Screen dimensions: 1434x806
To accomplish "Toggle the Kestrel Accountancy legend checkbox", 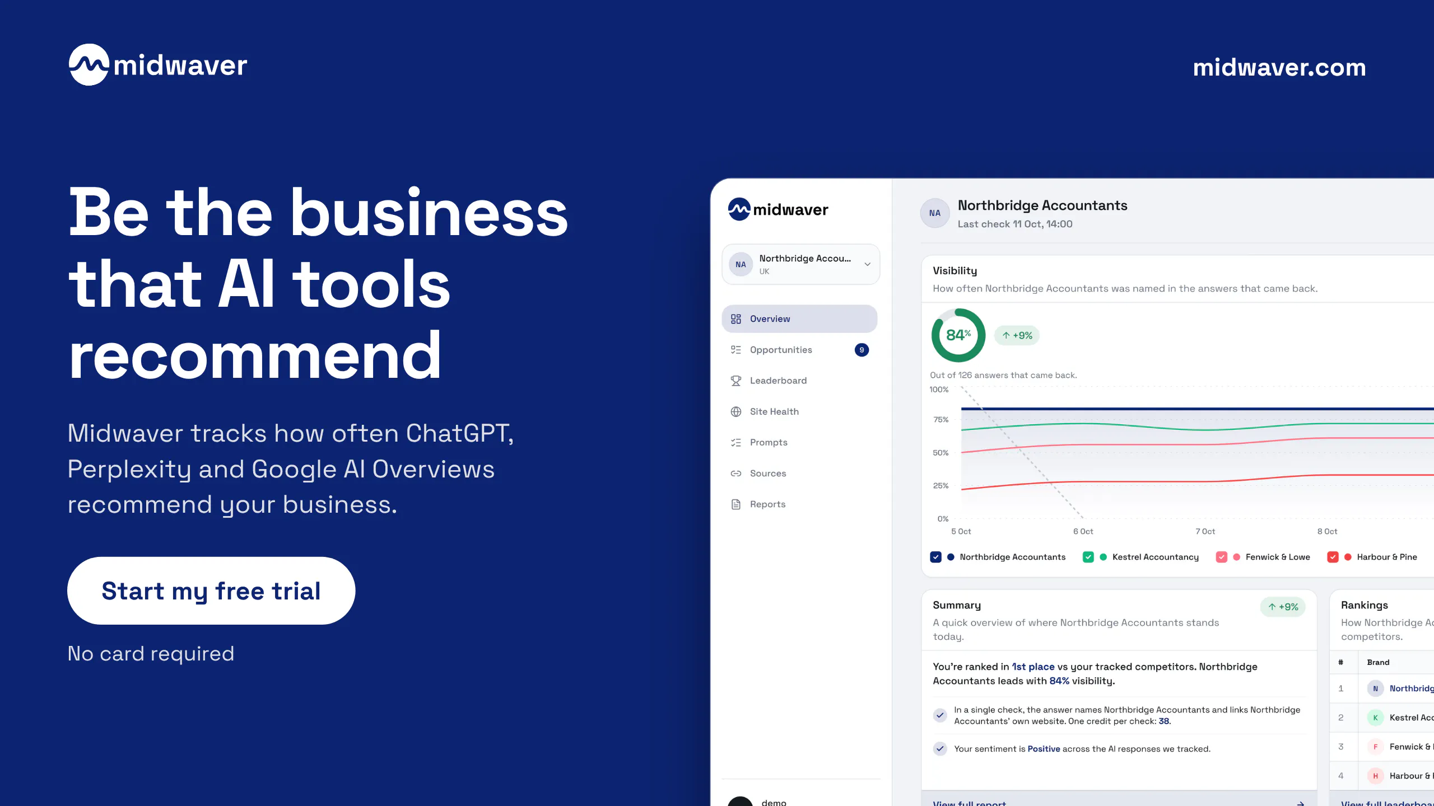I will pyautogui.click(x=1088, y=557).
